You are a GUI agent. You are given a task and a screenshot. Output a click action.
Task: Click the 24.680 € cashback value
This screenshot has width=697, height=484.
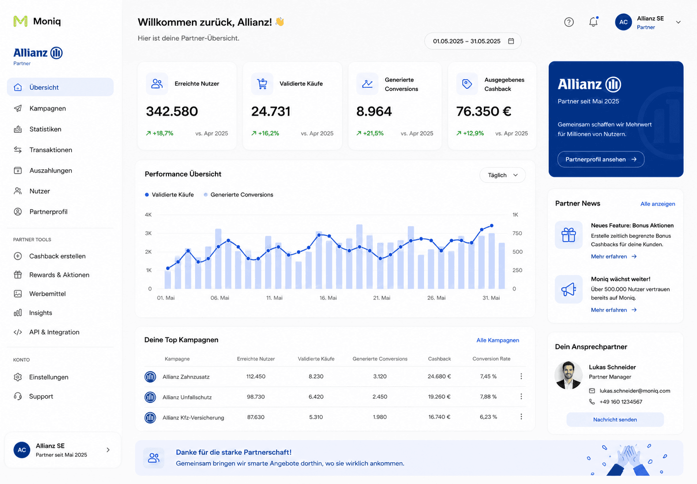coord(439,376)
